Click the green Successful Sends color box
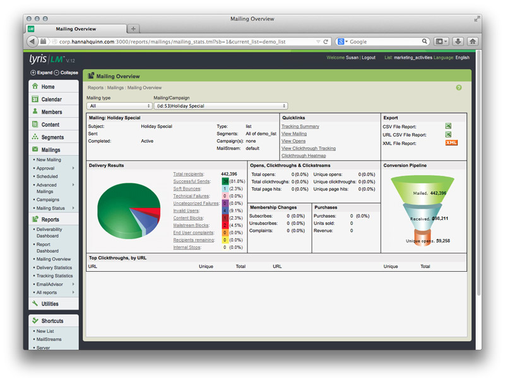Image resolution: width=505 pixels, height=382 pixels. tap(225, 181)
